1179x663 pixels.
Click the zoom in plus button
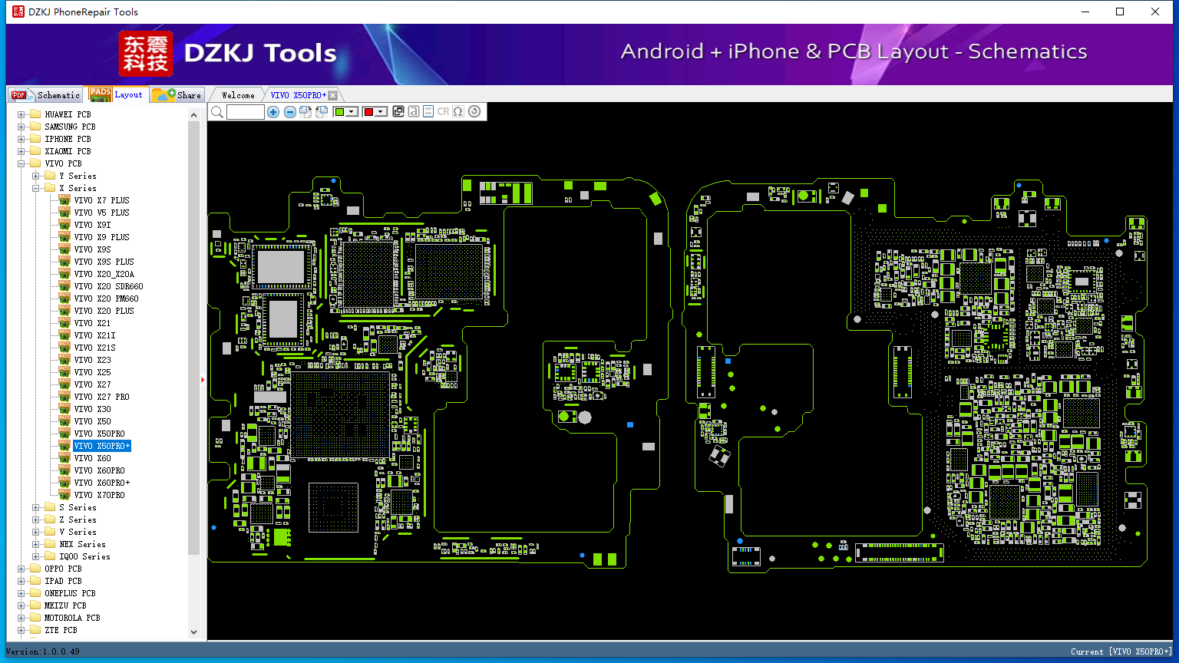(x=273, y=112)
